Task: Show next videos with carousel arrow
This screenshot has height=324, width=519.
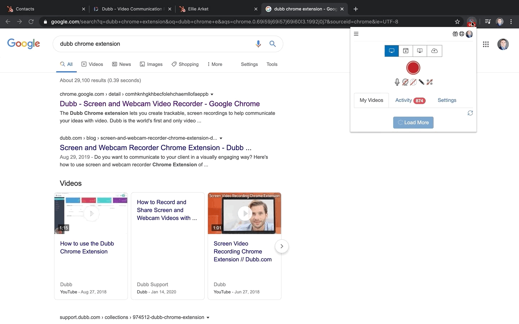Action: coord(282,246)
